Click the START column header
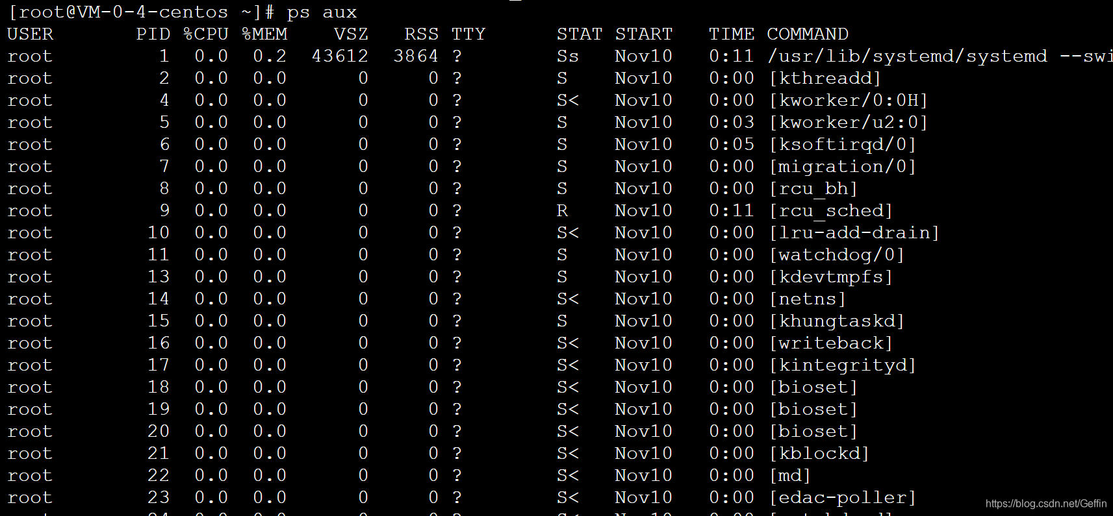The image size is (1113, 516). click(644, 34)
